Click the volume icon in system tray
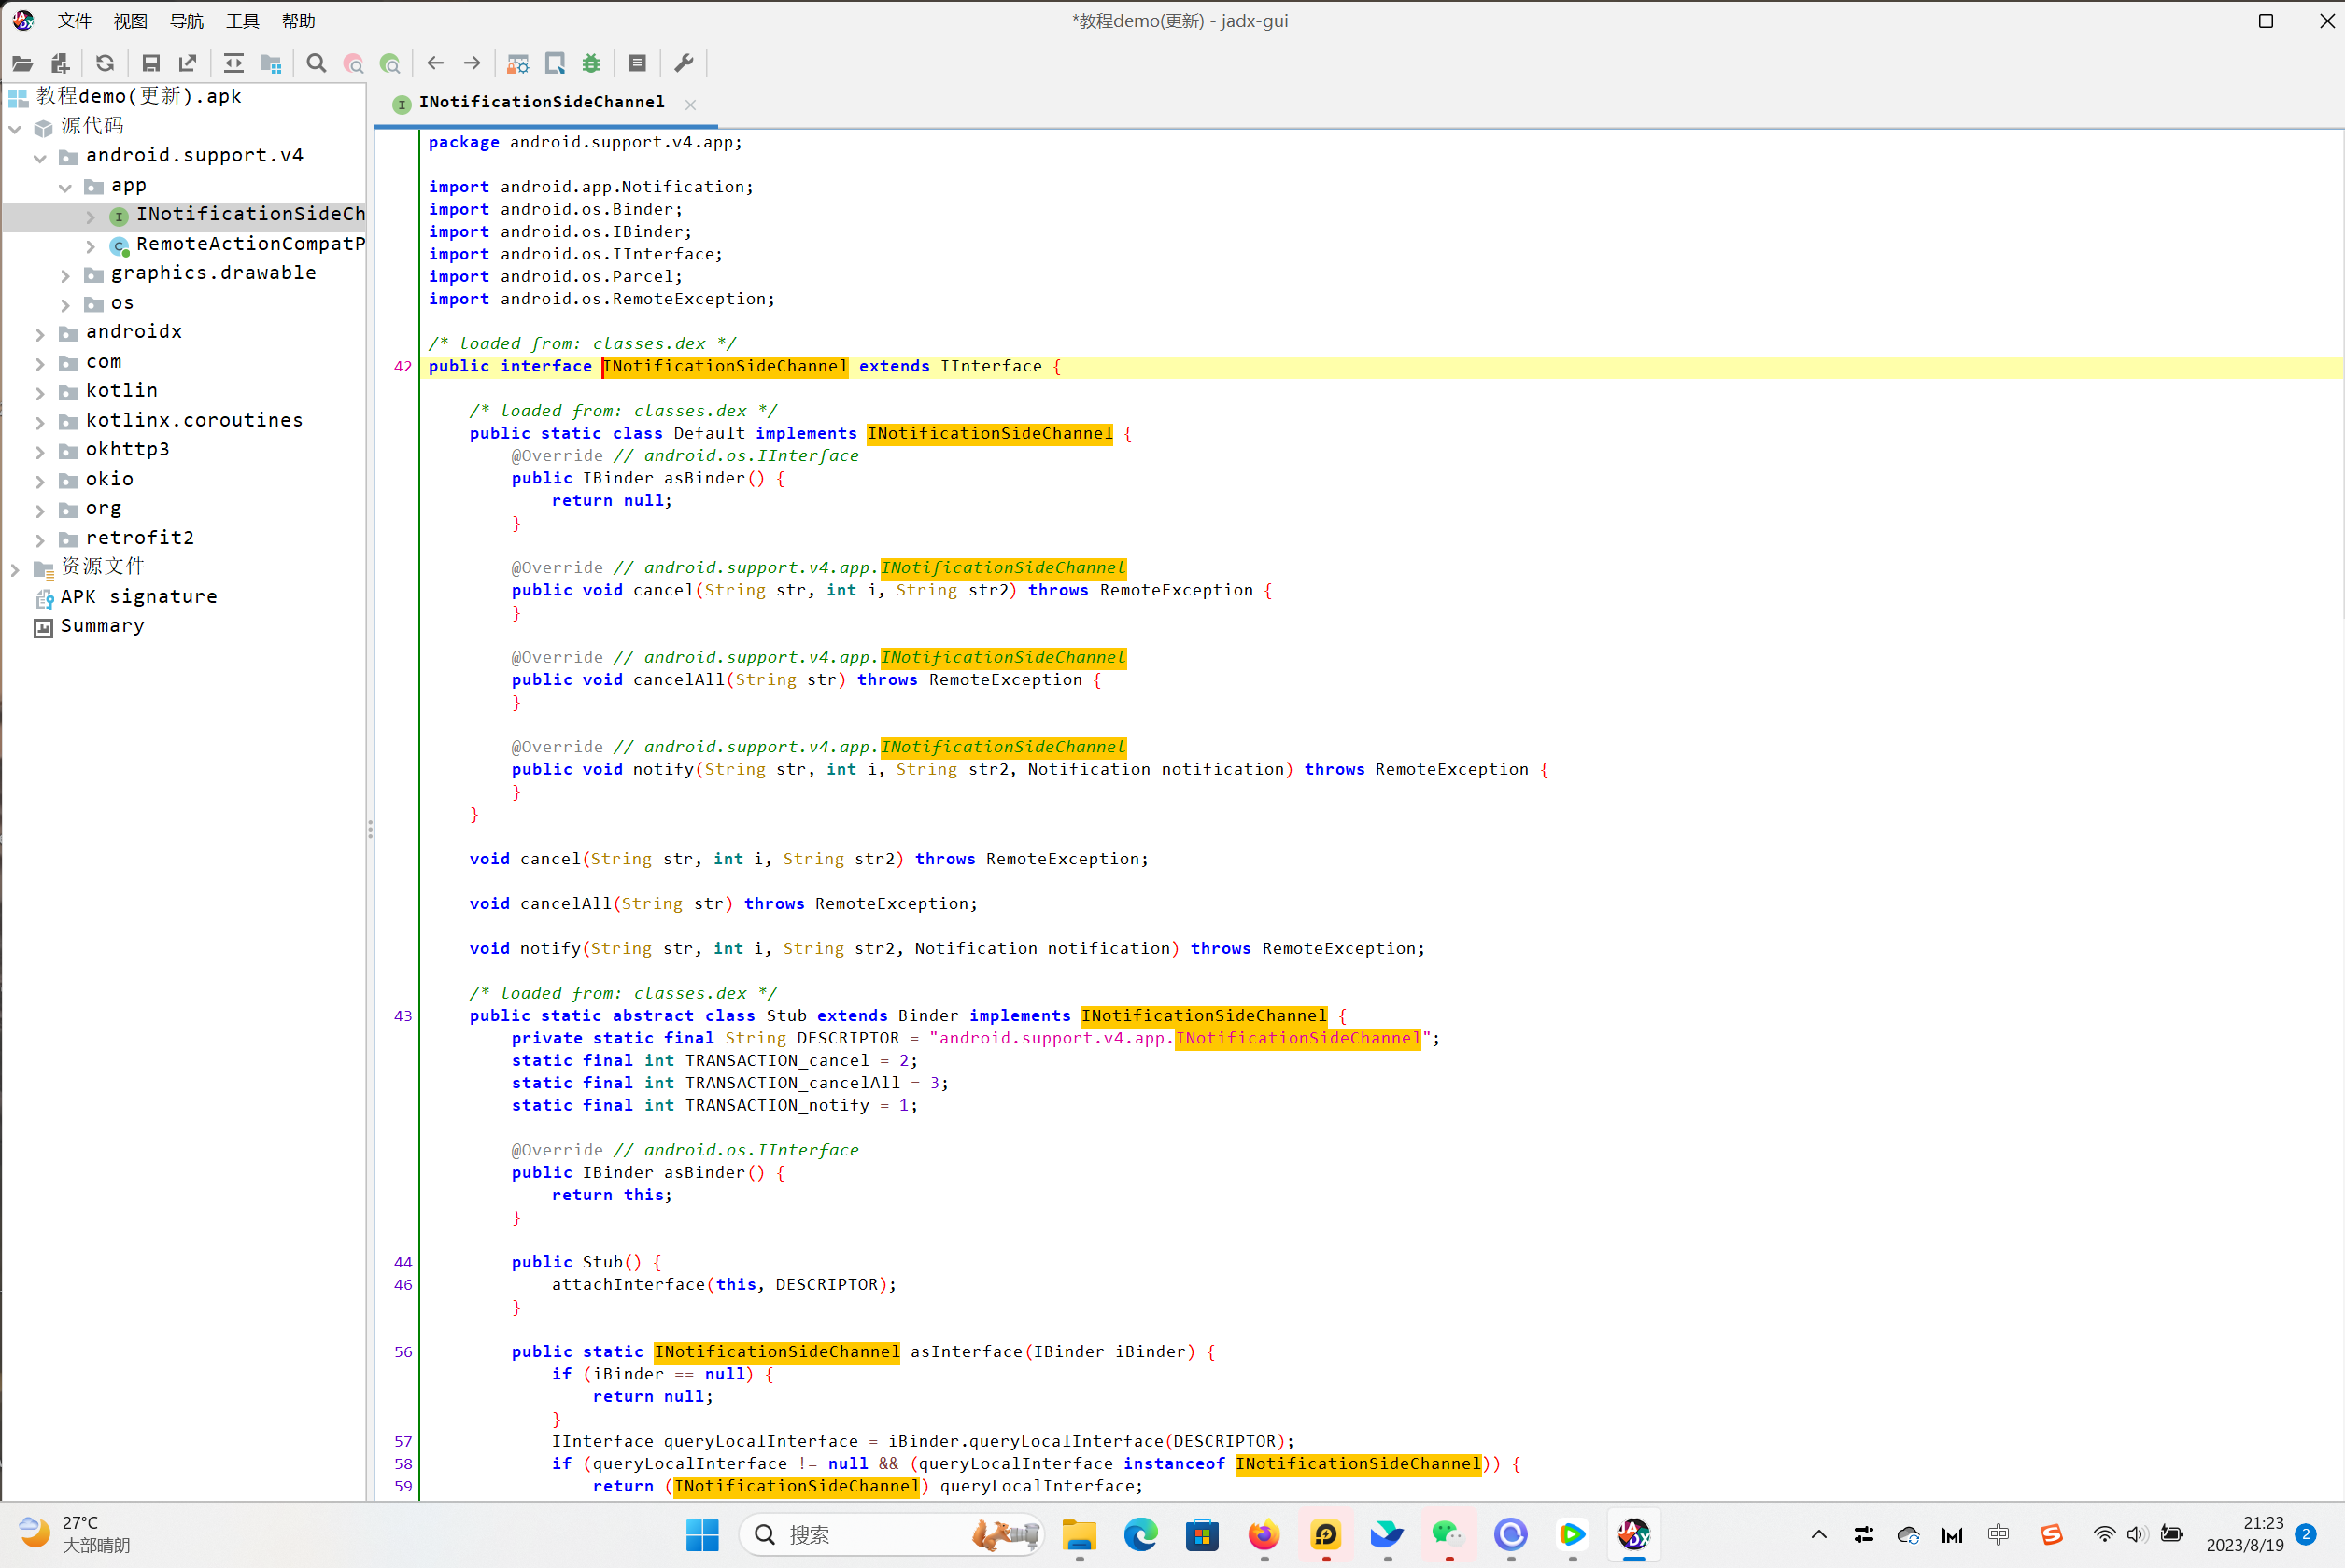The width and height of the screenshot is (2345, 1568). 2136,1535
